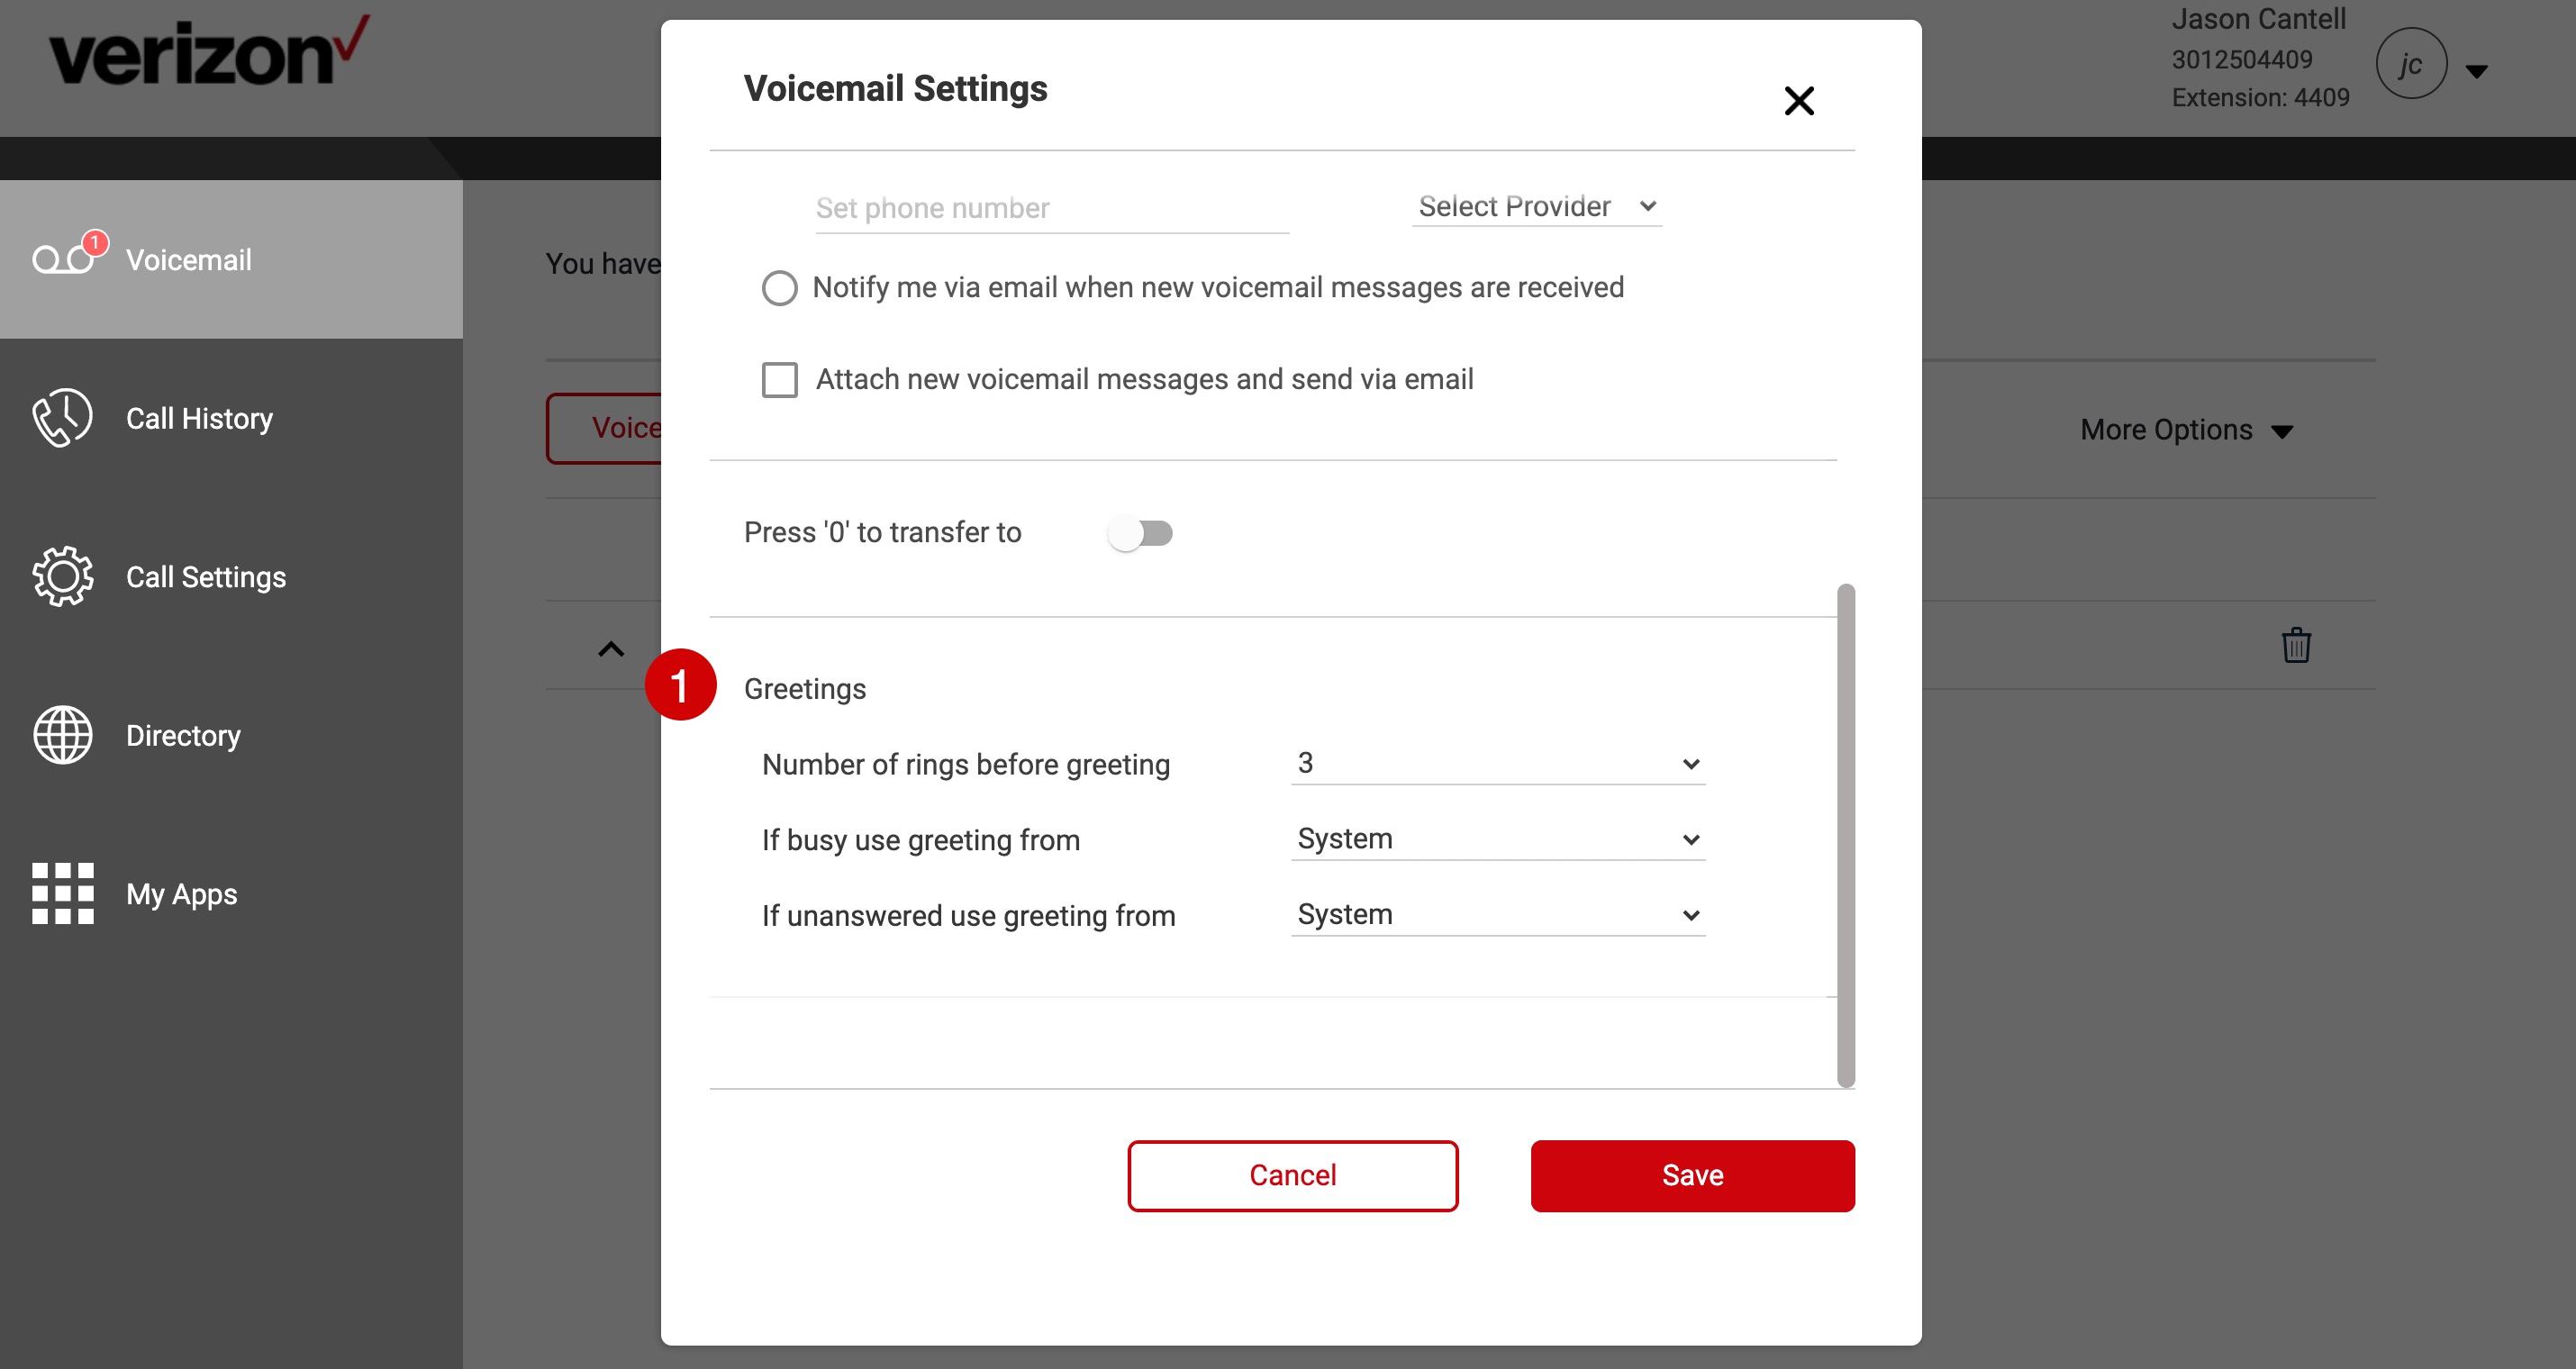Open Voicemail menu item label

189,260
